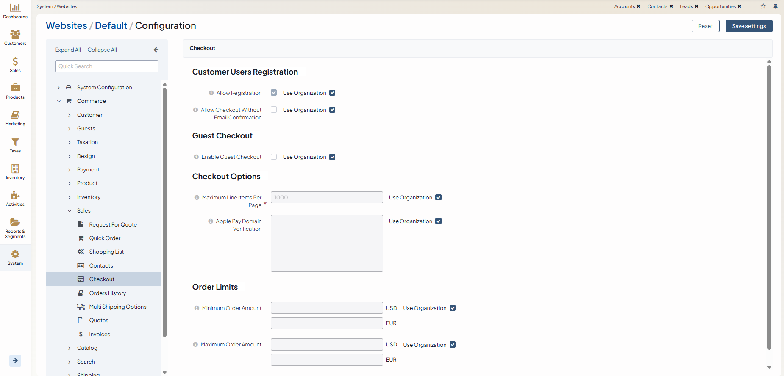This screenshot has height=376, width=784.
Task: Expand the Payment tree section
Action: point(70,170)
